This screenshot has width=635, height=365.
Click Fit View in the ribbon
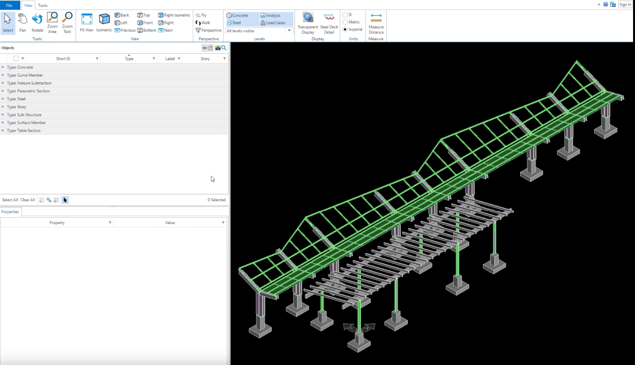point(87,23)
